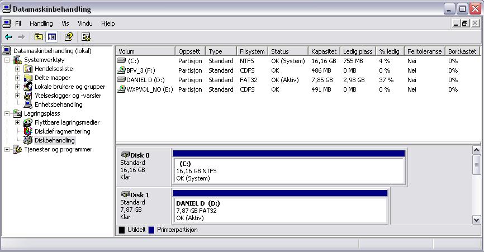Click the OK (System) status cell
The width and height of the screenshot is (484, 252).
[x=288, y=61]
